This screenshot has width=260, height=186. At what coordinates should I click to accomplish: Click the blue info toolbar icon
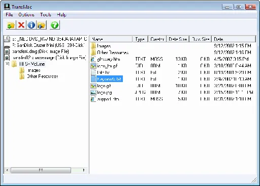(31, 25)
